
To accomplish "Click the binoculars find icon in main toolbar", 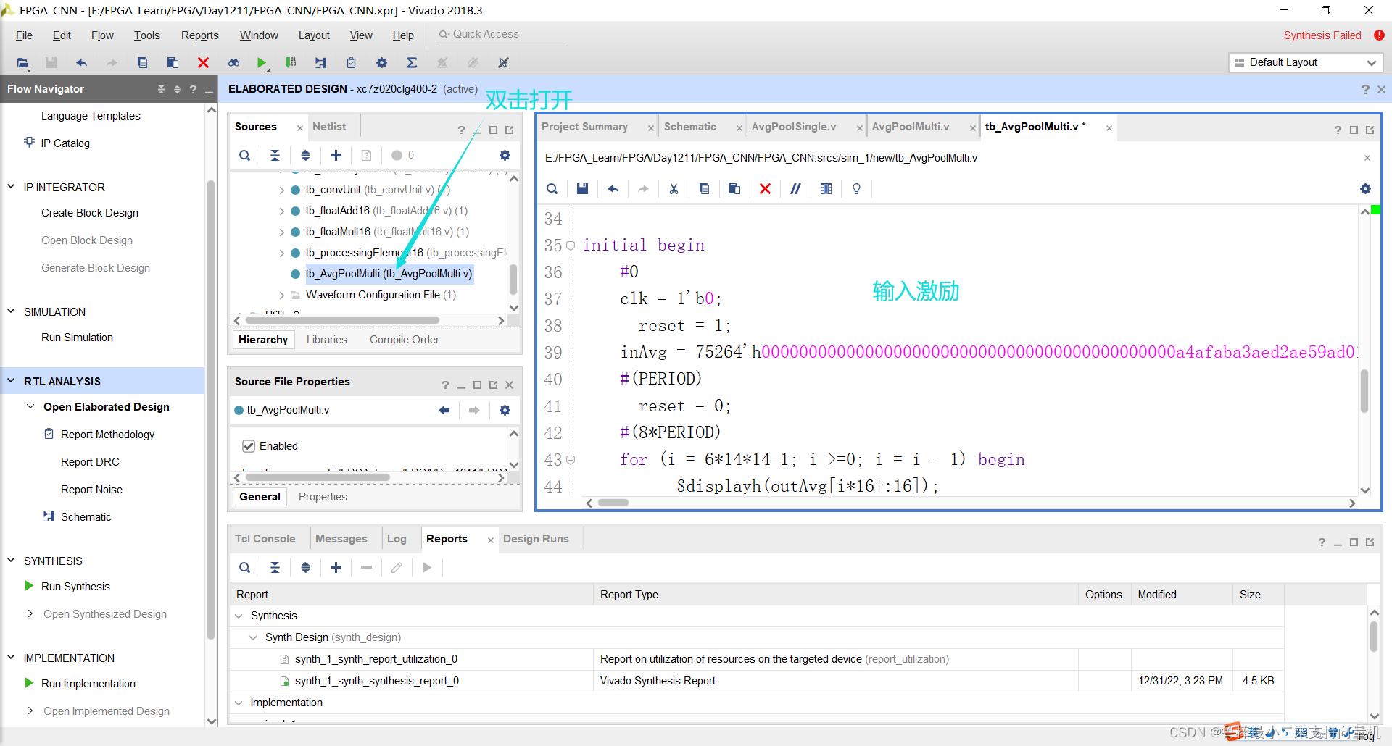I will pos(233,63).
